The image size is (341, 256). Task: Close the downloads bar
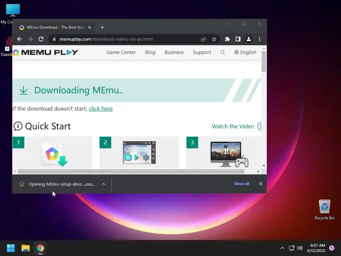click(x=260, y=184)
